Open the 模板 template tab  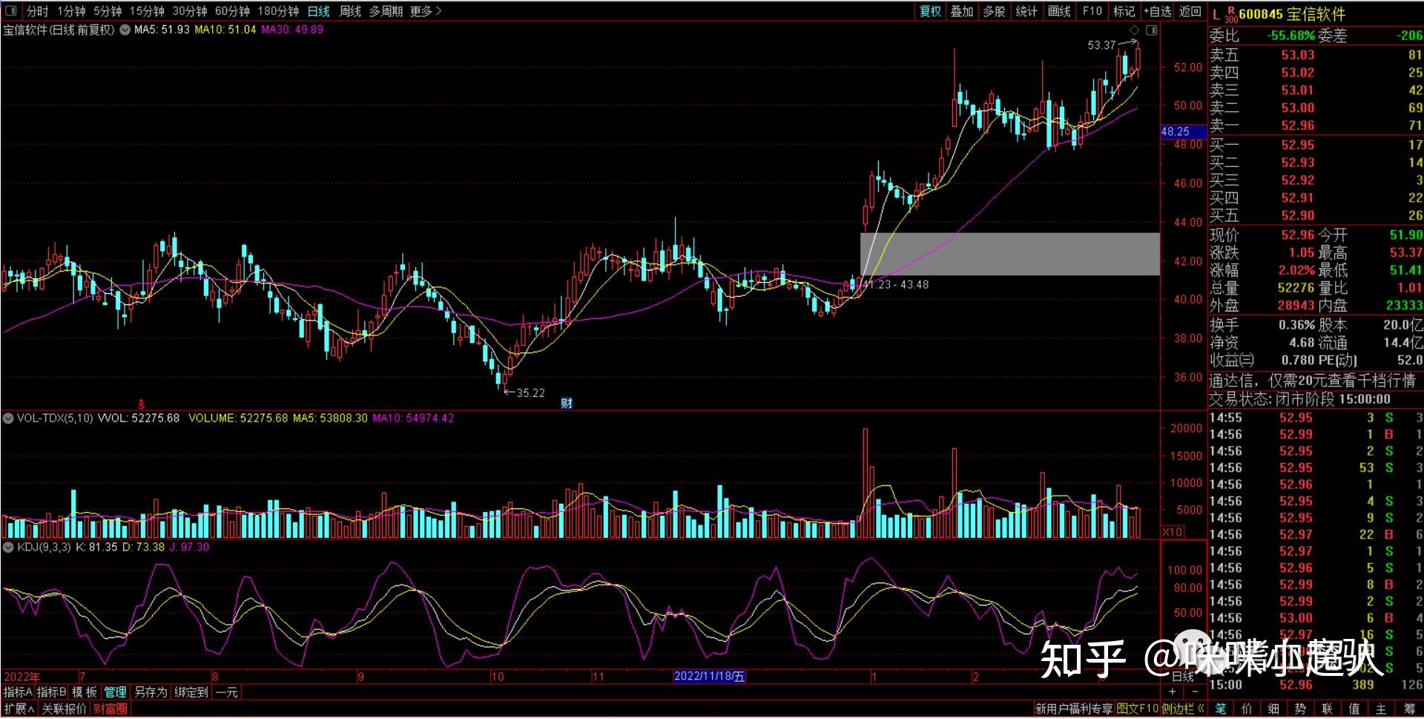[x=85, y=692]
